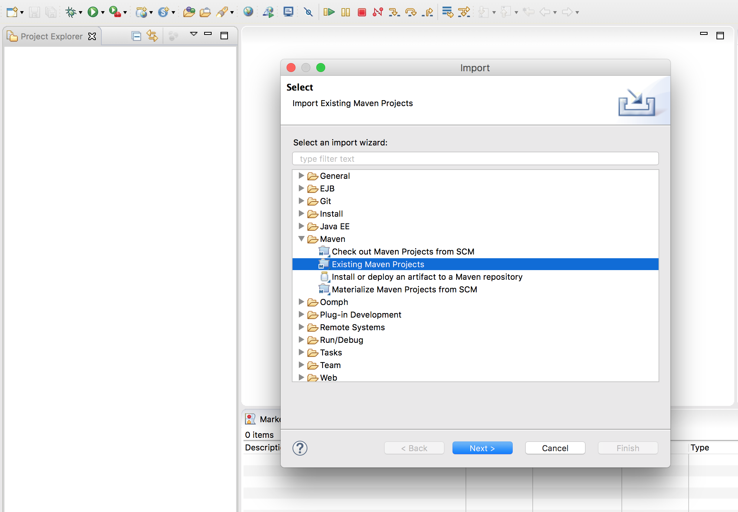Click the Previous Annotation icon
The image size is (738, 512).
click(506, 12)
